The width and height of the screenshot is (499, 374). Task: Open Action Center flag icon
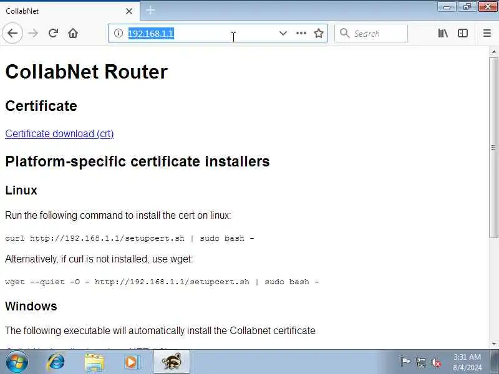point(405,362)
